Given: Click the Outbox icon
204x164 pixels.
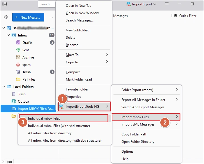Looking at the screenshot, I should [x=14, y=101].
